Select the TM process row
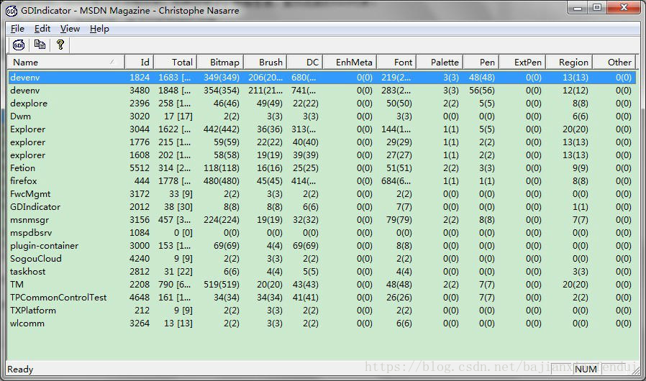Screen dimensions: 646x381 [322, 285]
